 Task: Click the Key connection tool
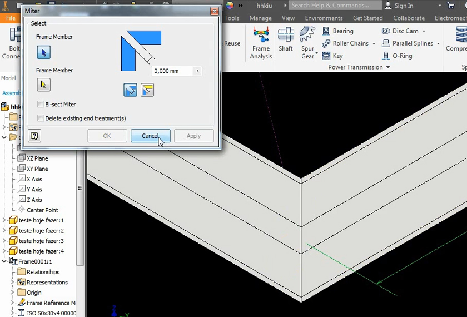pyautogui.click(x=332, y=56)
